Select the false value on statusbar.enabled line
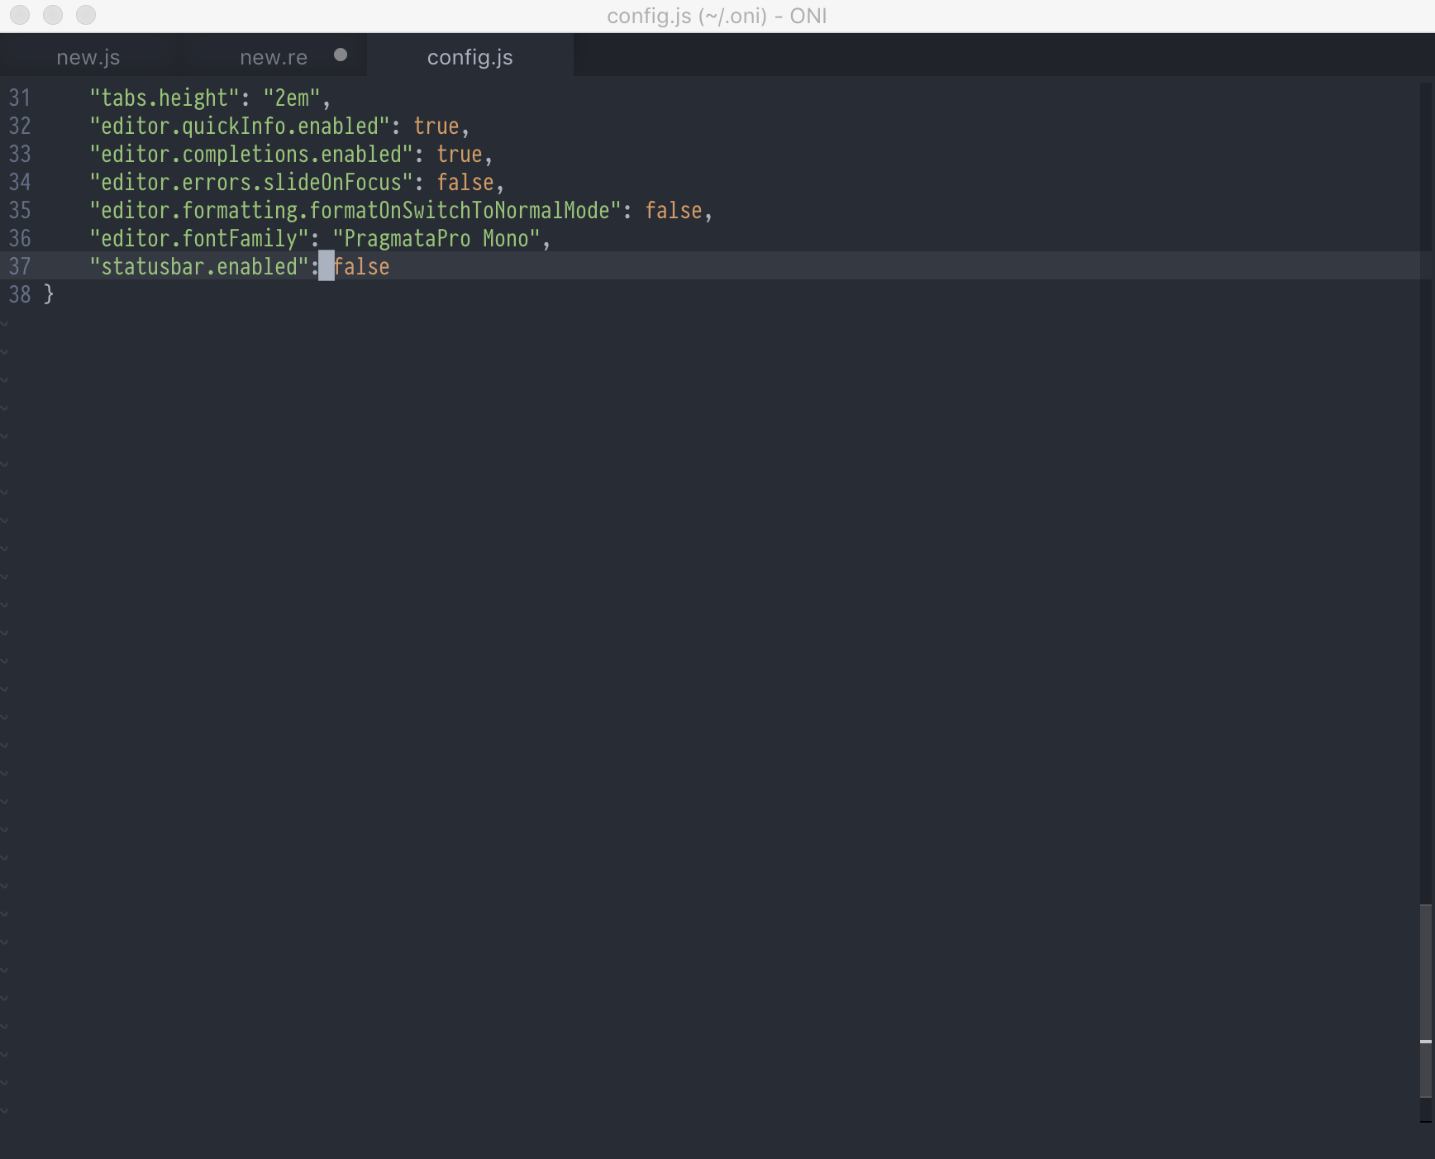1435x1159 pixels. pyautogui.click(x=360, y=266)
